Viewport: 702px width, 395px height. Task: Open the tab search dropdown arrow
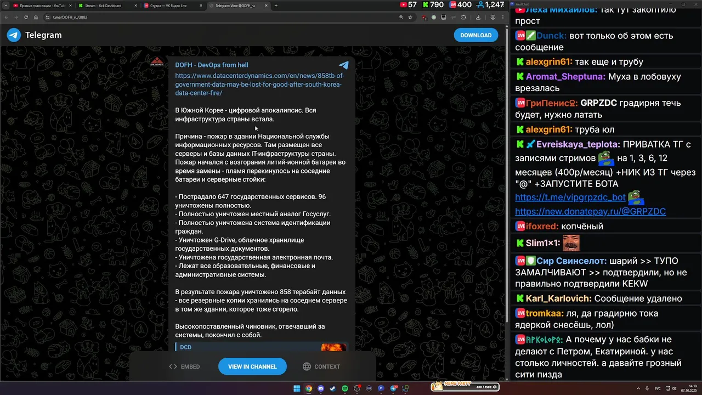5,5
